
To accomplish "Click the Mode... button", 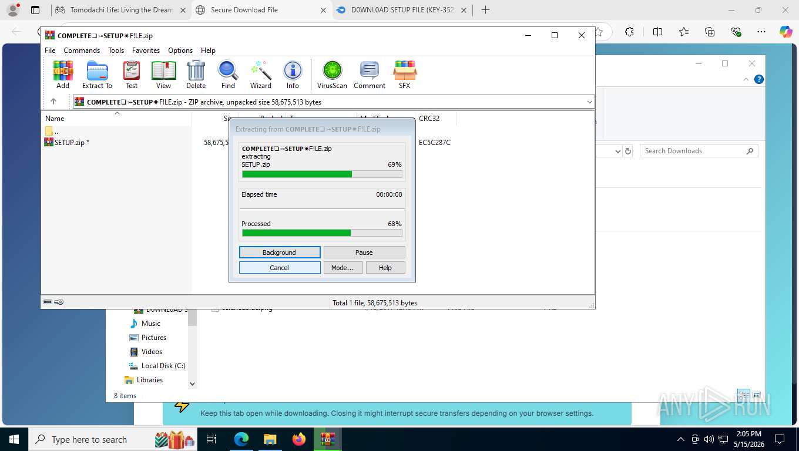I will [343, 268].
